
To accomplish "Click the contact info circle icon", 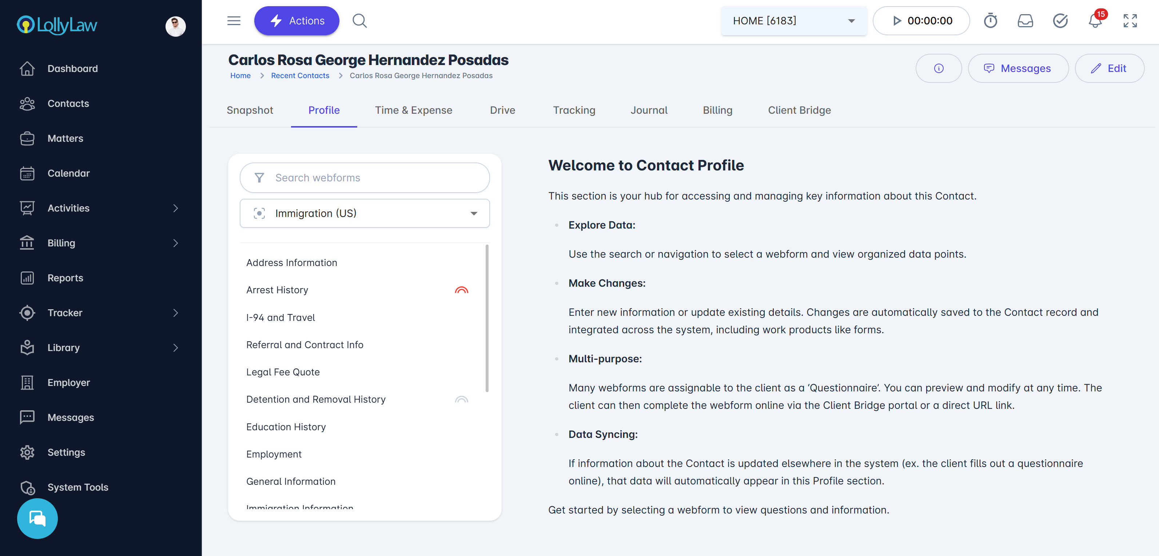I will (x=939, y=68).
